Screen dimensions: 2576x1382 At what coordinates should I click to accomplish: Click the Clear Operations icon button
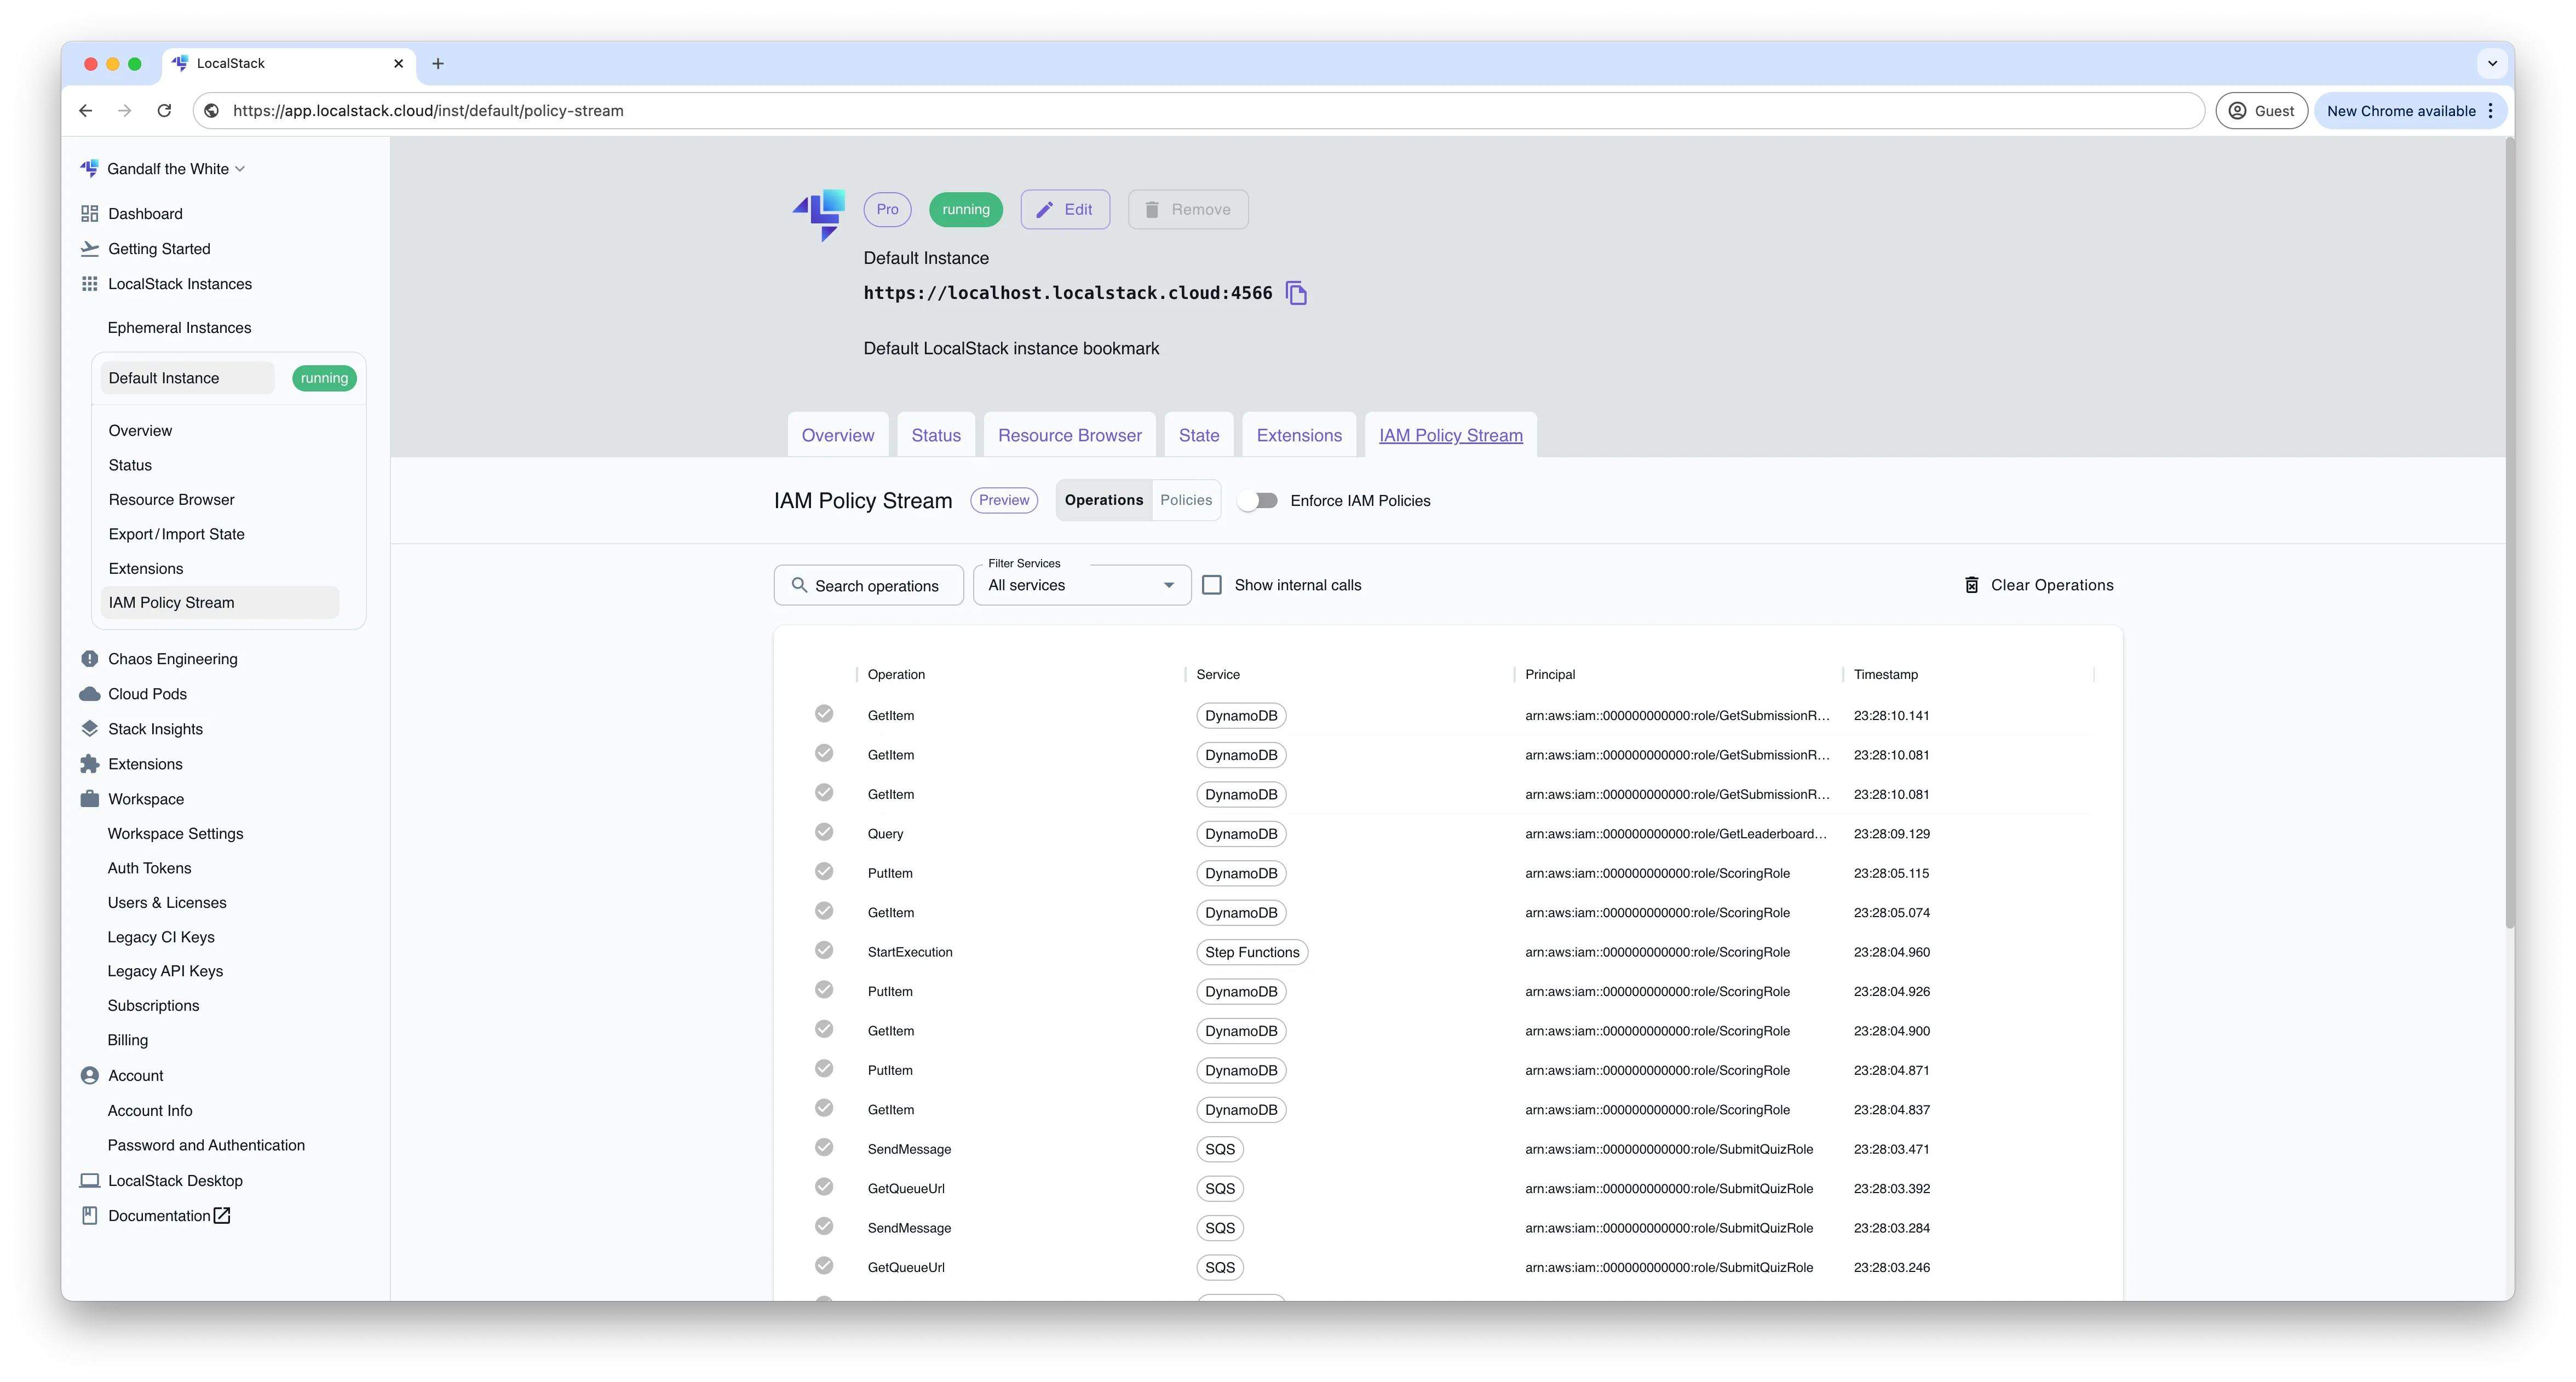click(1968, 584)
